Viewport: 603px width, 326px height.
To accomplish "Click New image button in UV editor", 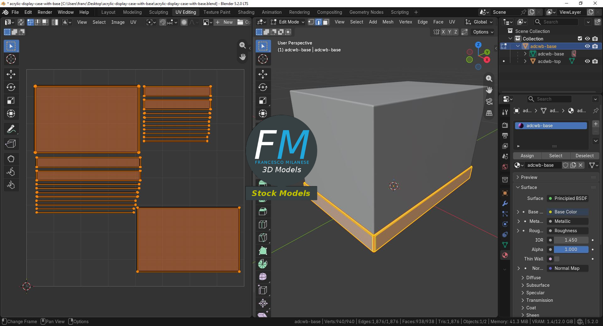I will click(225, 22).
